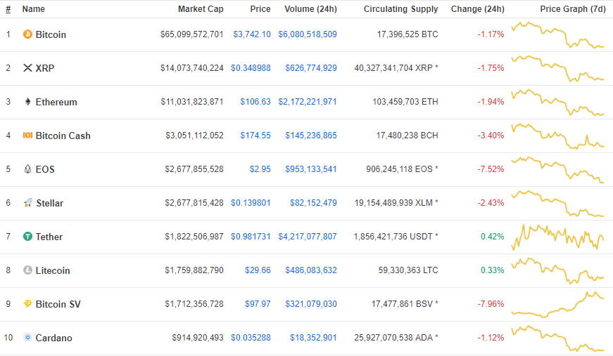Open Ethereum 24h volume link
613x356 pixels.
click(x=307, y=102)
